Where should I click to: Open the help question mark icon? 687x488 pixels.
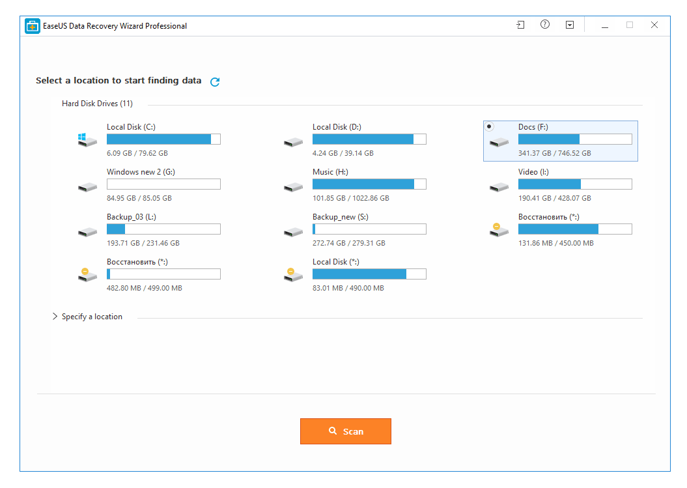[544, 25]
